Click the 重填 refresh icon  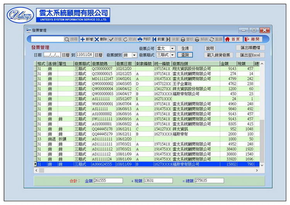click(x=212, y=39)
